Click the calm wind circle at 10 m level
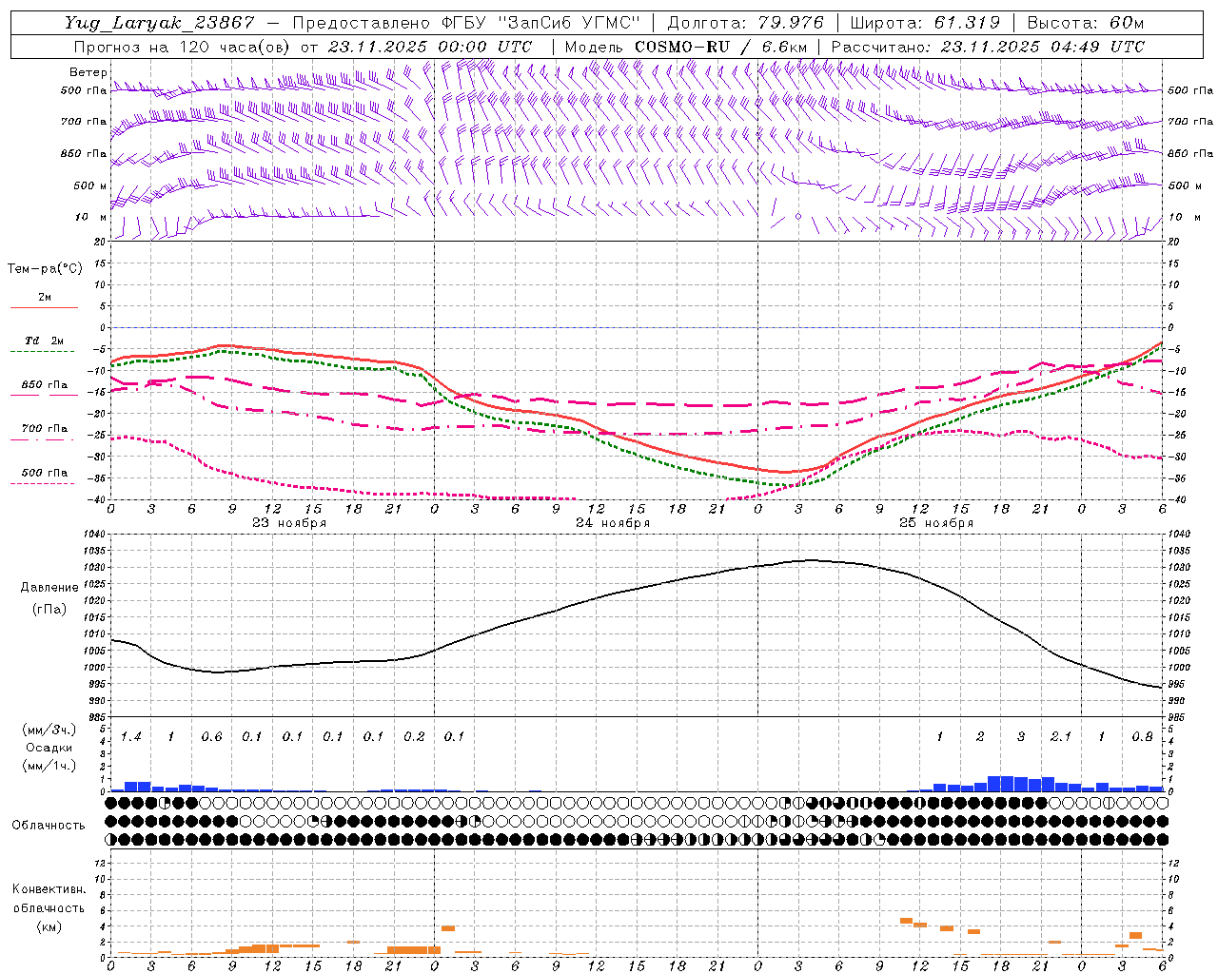This screenshot has height=974, width=1218. coord(797,217)
